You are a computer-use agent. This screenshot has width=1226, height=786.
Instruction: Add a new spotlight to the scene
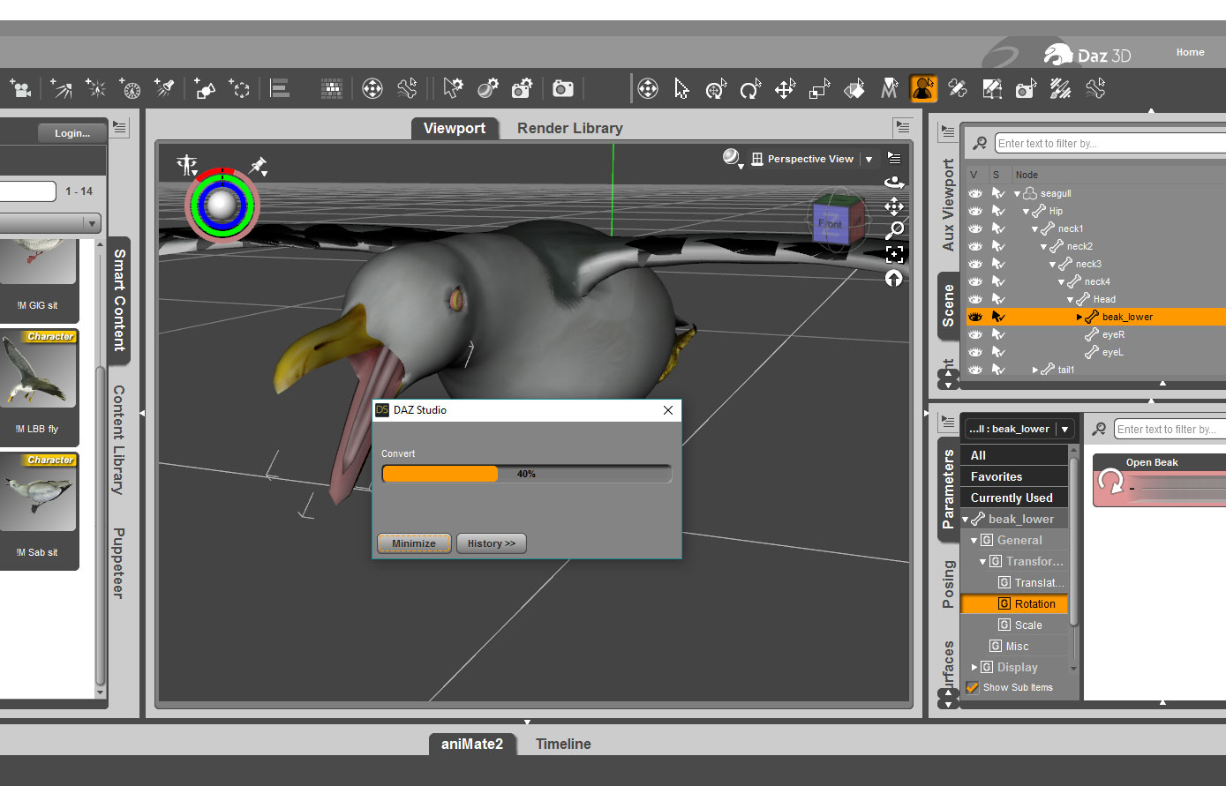click(164, 88)
